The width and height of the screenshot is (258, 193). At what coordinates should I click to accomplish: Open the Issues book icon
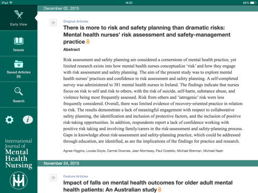(19, 41)
